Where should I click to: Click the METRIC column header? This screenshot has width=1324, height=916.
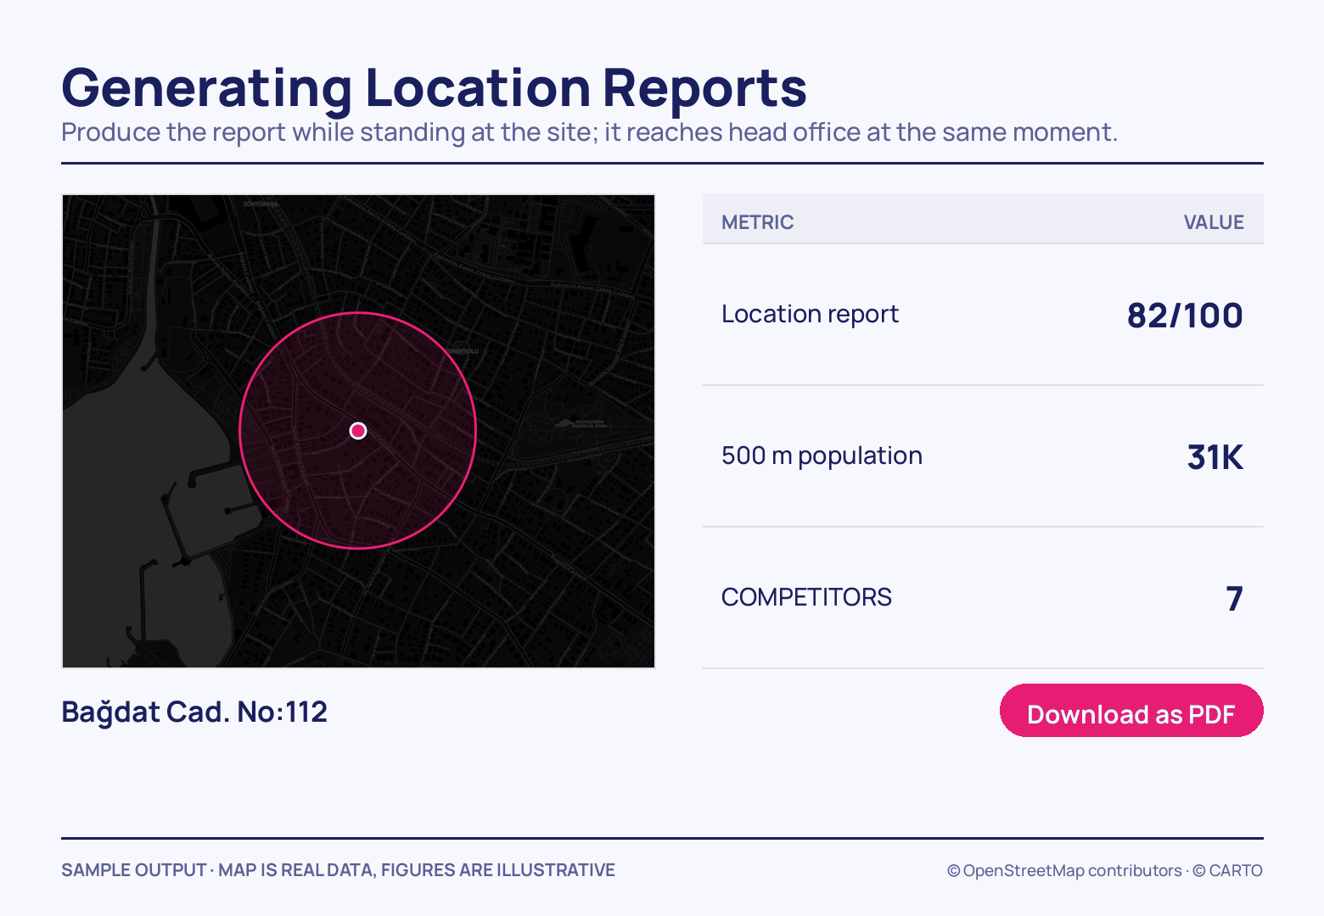point(758,222)
